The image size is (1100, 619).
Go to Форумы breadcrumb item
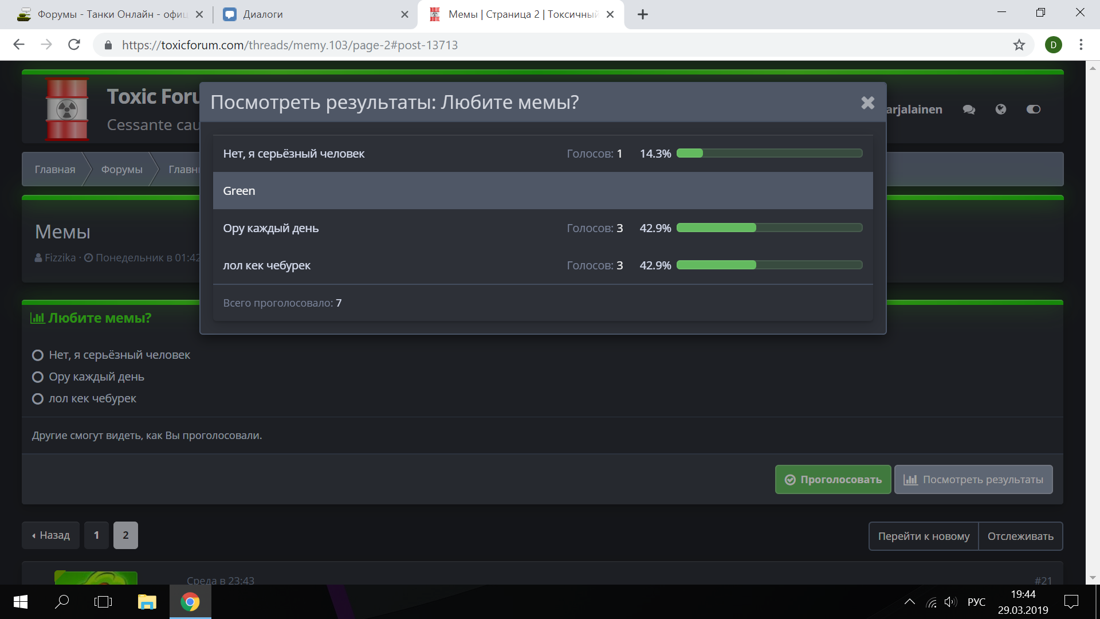click(121, 169)
